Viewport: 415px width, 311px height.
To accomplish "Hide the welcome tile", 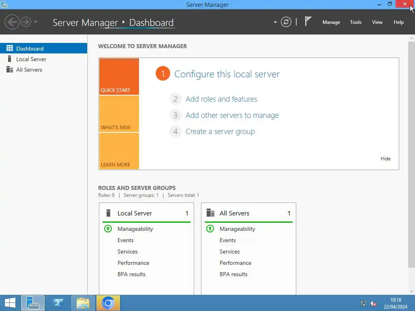I will pyautogui.click(x=385, y=159).
